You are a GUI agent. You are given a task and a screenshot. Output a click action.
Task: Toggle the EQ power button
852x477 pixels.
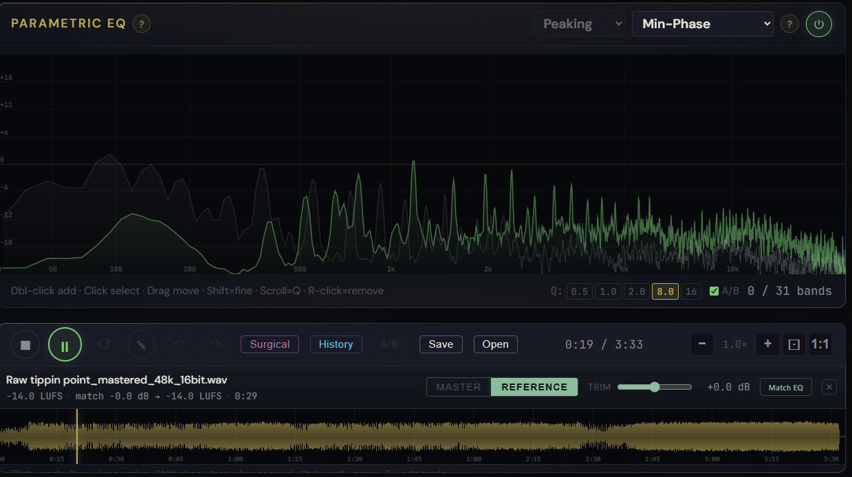[818, 24]
